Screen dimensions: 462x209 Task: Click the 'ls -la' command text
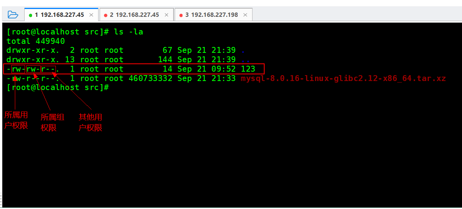click(129, 32)
